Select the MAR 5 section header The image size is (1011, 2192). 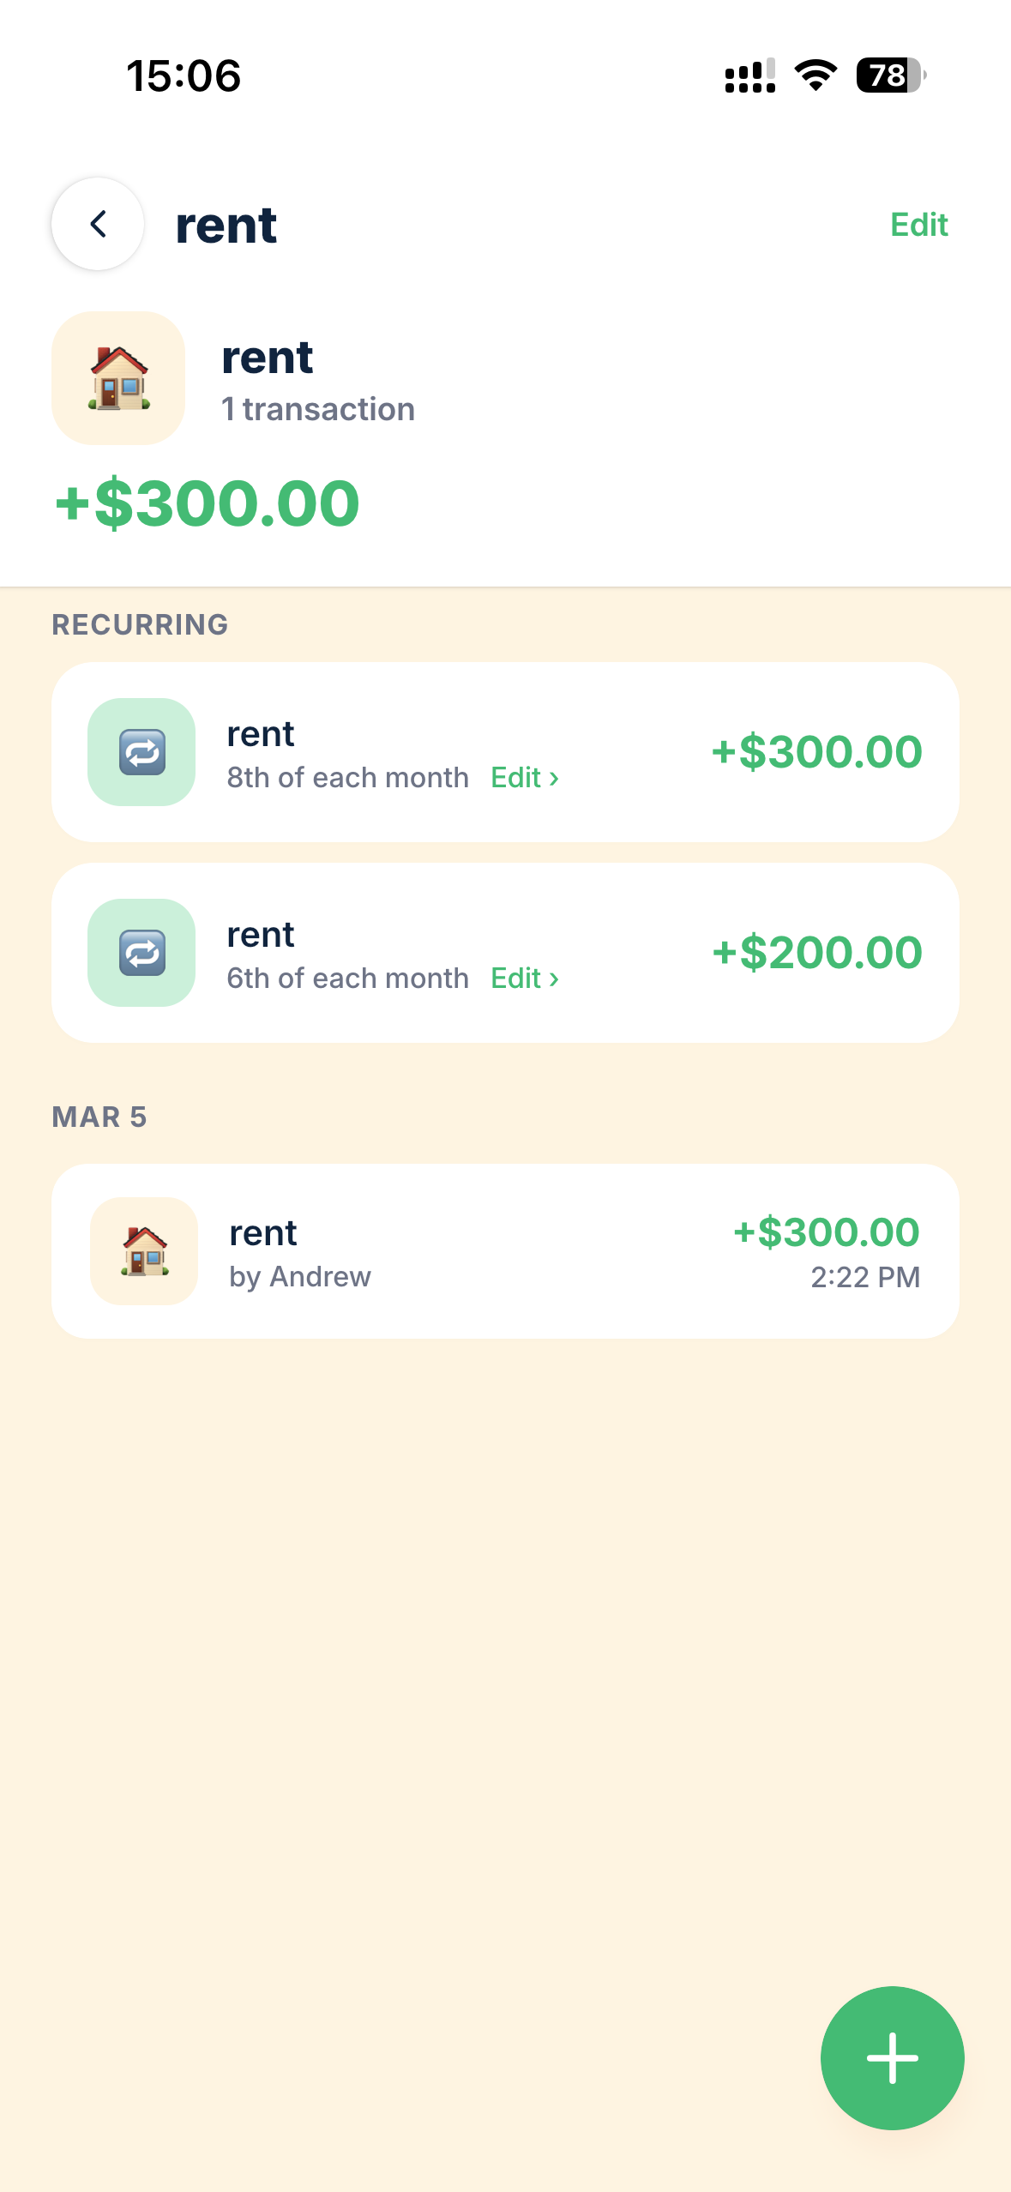tap(99, 1117)
